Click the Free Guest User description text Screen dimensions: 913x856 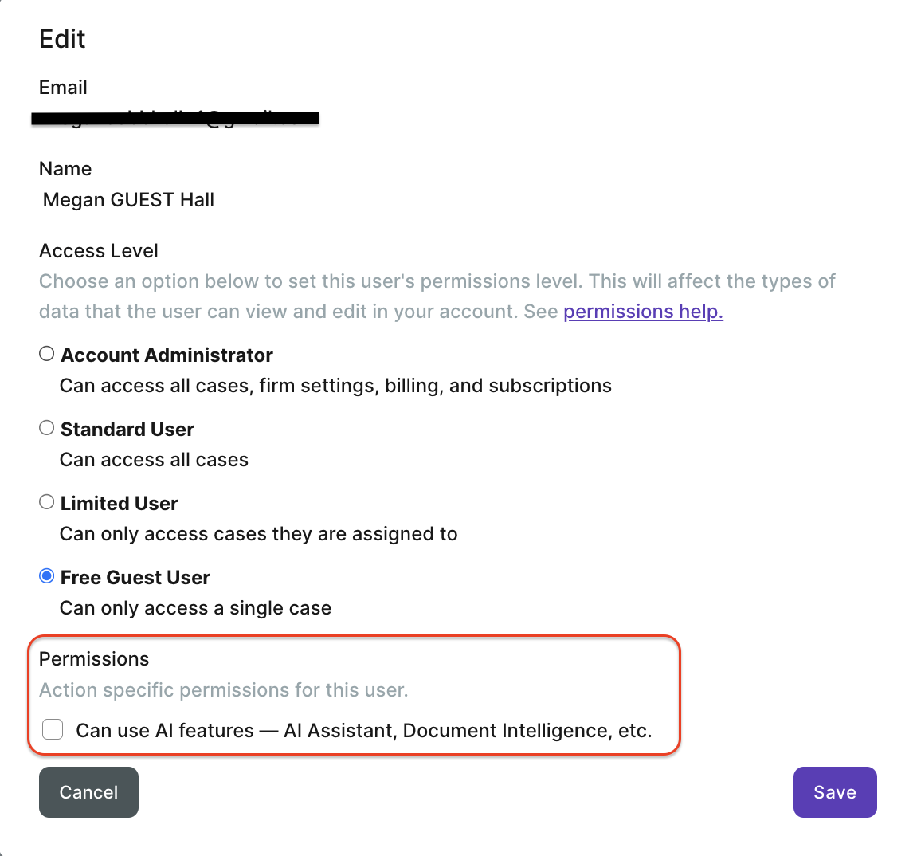pos(195,607)
